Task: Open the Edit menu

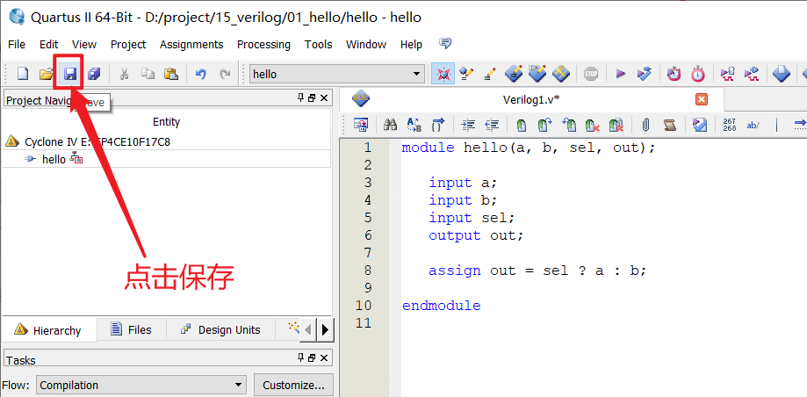Action: [49, 45]
